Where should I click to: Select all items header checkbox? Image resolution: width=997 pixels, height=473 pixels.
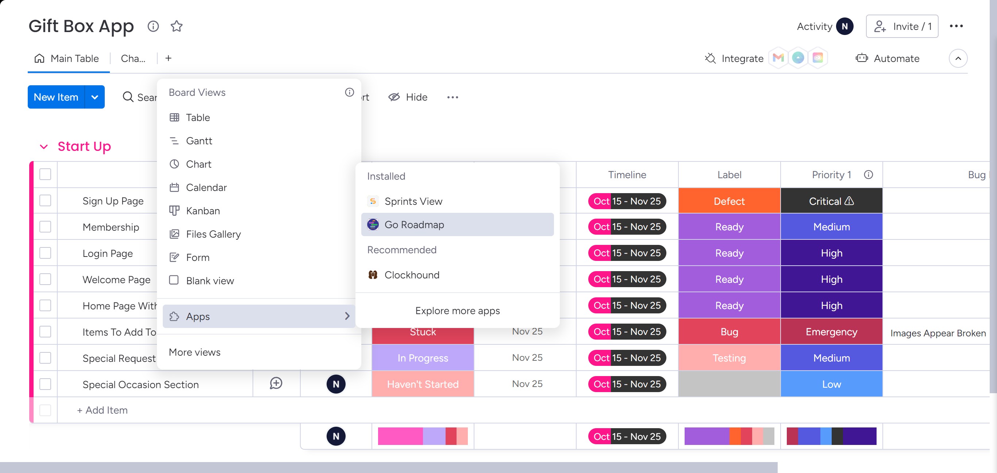[45, 175]
